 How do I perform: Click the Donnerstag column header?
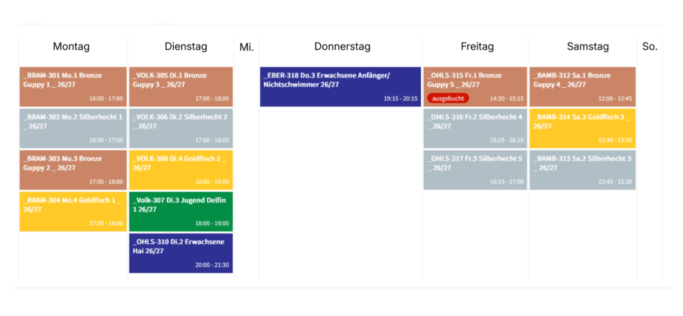click(x=342, y=47)
